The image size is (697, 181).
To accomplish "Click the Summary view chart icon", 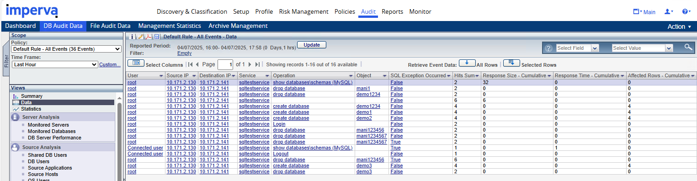I will coord(16,96).
